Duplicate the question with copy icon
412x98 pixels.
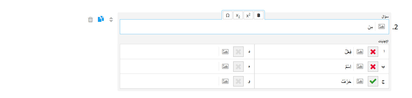[x=101, y=19]
